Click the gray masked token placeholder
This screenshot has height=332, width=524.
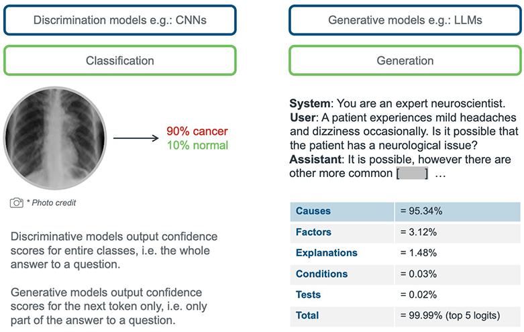click(x=412, y=173)
